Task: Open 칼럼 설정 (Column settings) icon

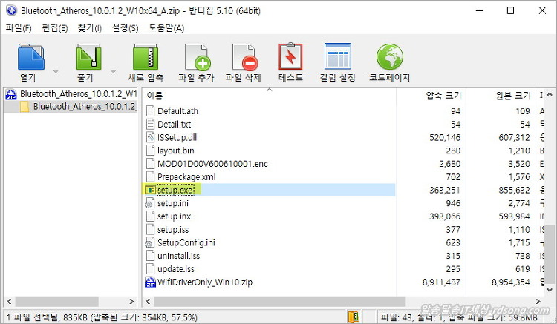Action: 337,58
